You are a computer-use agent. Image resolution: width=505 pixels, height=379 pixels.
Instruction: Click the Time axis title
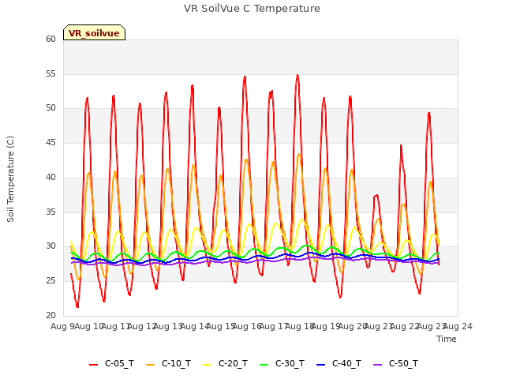coord(447,339)
